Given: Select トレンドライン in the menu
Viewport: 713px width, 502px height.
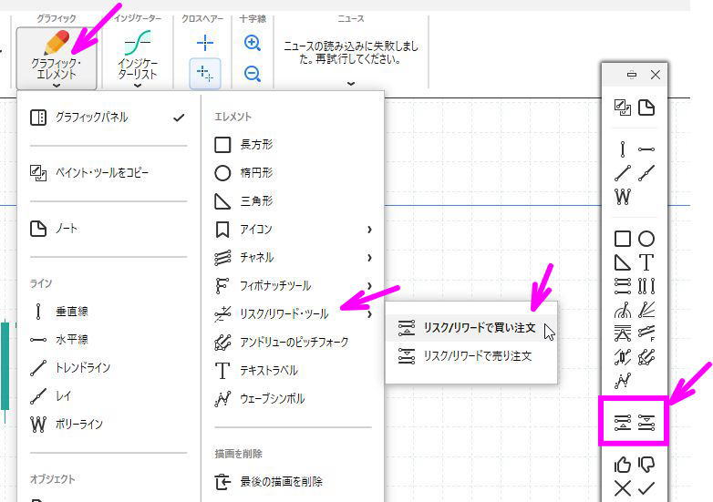Looking at the screenshot, I should click(x=108, y=368).
